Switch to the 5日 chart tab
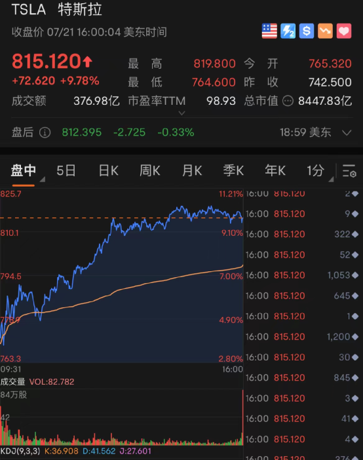This screenshot has height=460, width=363. 66,170
